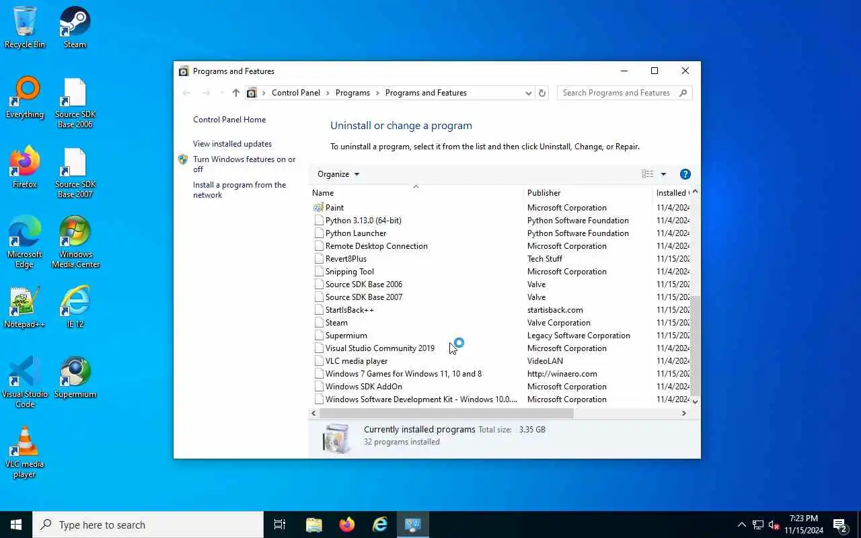
Task: Show hidden tray icons chevron
Action: tap(741, 525)
